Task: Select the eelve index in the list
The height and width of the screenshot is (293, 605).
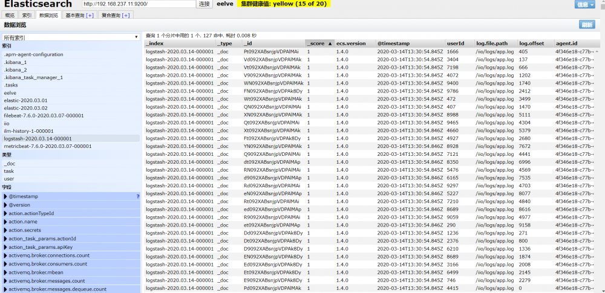Action: tap(71, 93)
